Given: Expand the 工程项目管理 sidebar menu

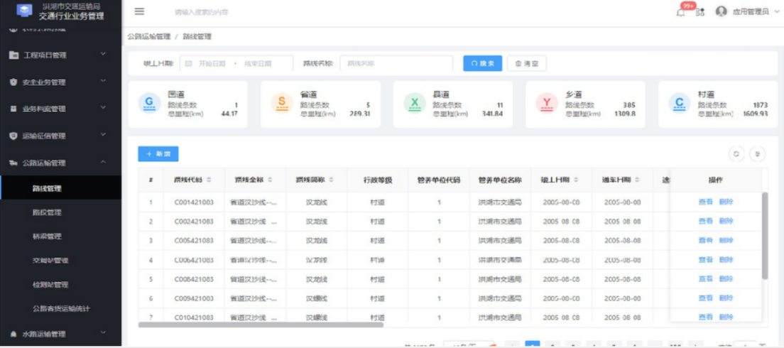Looking at the screenshot, I should (60, 55).
